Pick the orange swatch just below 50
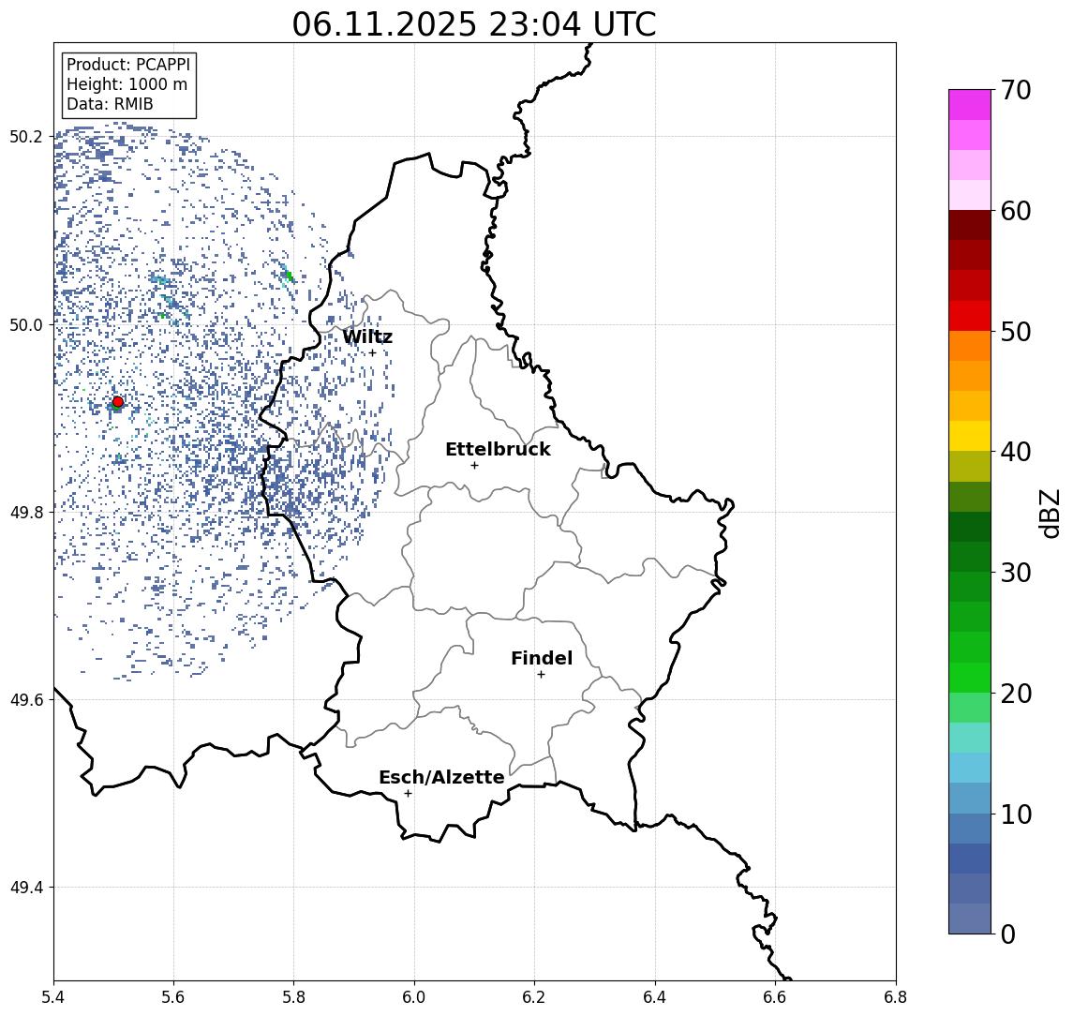 pos(970,346)
